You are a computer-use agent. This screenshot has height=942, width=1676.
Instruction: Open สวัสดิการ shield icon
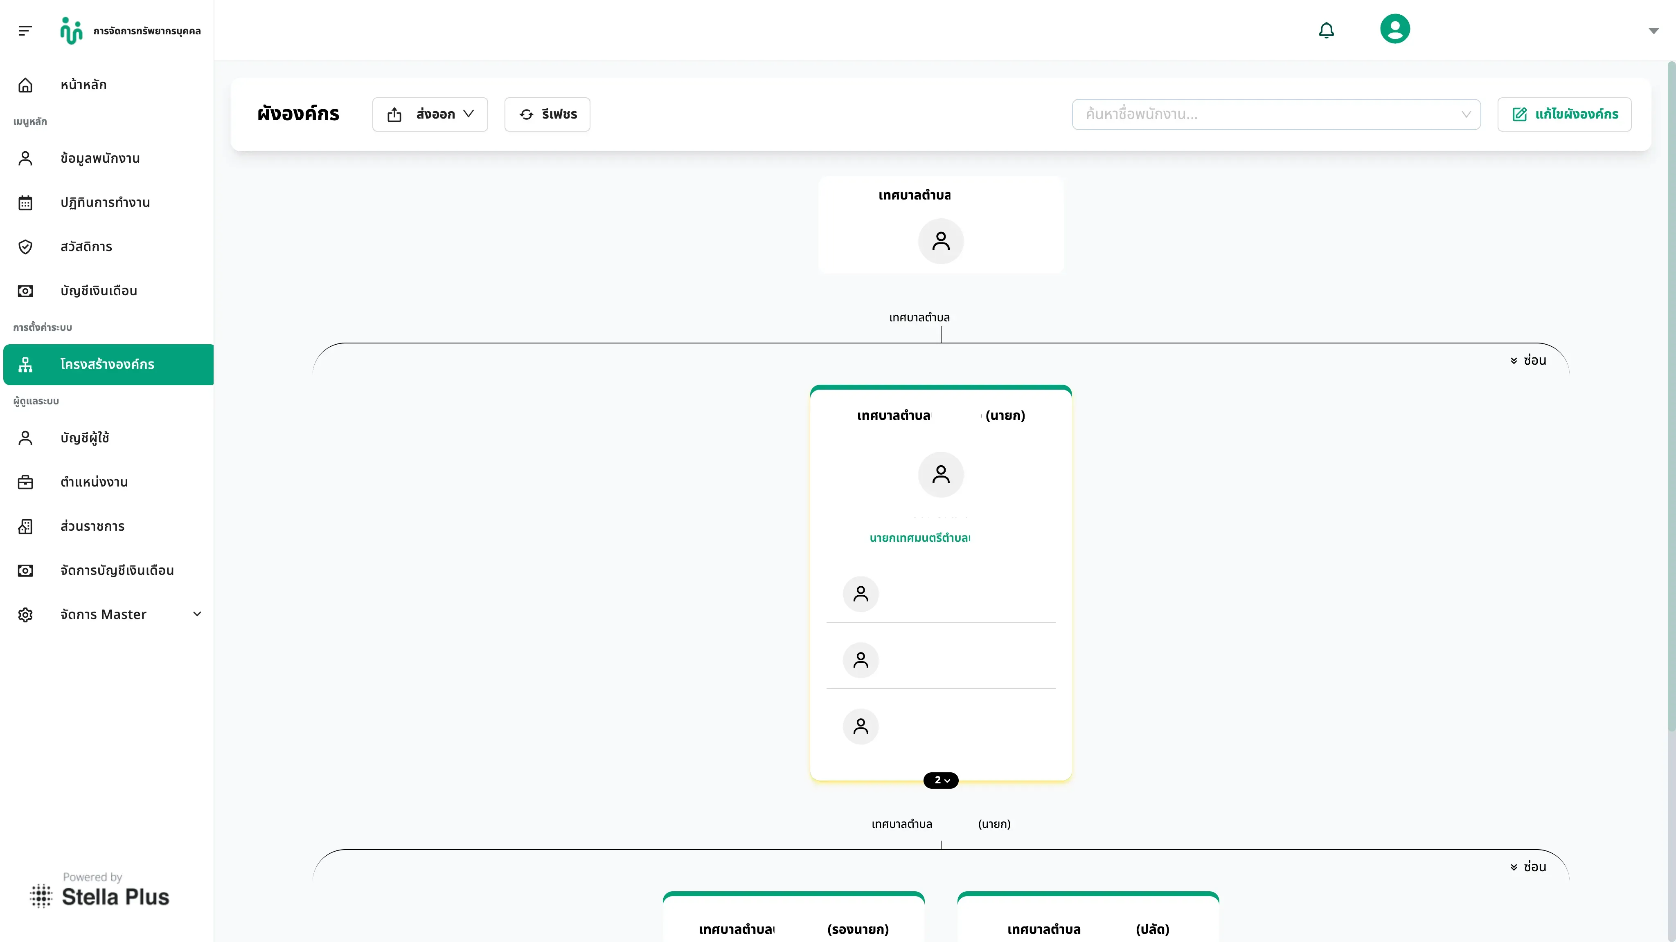pos(25,247)
